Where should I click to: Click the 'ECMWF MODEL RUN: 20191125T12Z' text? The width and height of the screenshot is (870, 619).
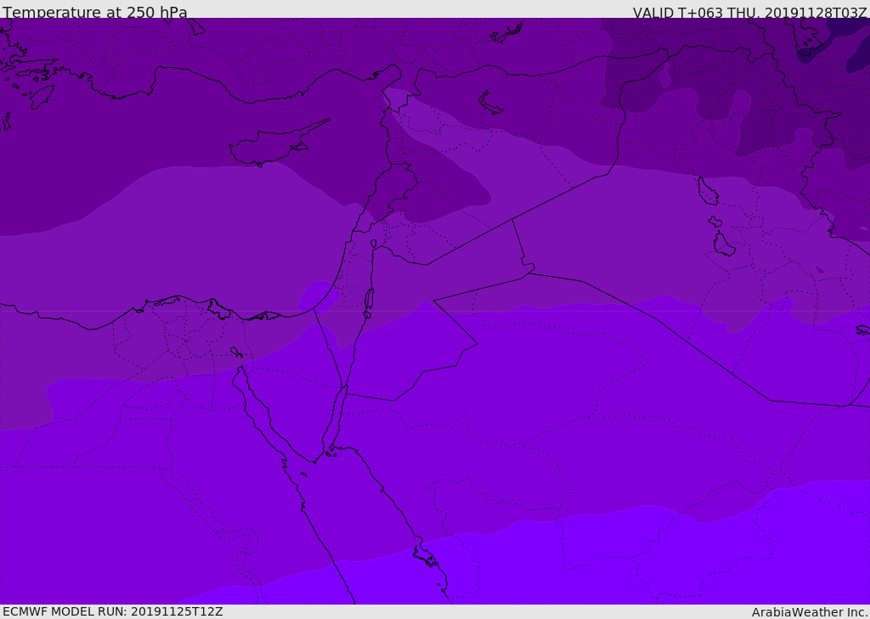click(113, 611)
